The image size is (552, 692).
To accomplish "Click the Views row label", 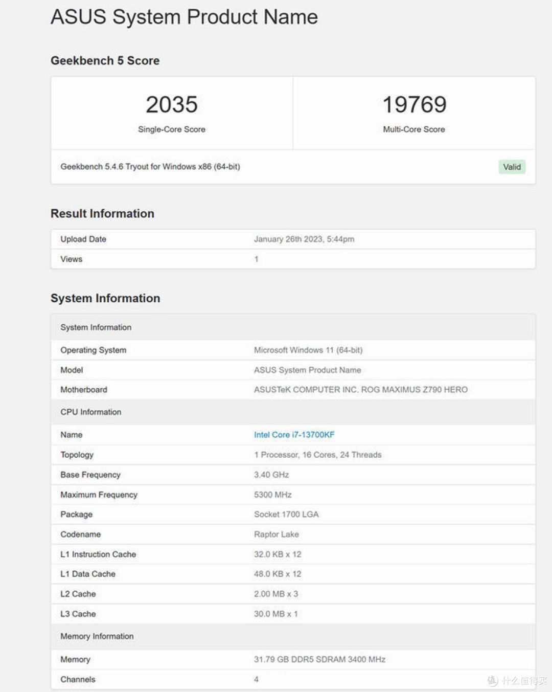I will (72, 259).
